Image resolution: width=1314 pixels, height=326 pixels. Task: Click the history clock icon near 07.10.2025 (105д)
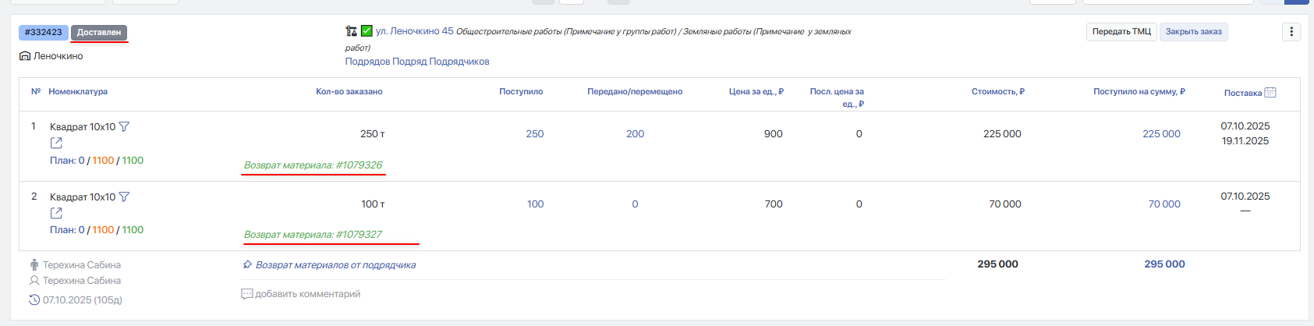34,299
